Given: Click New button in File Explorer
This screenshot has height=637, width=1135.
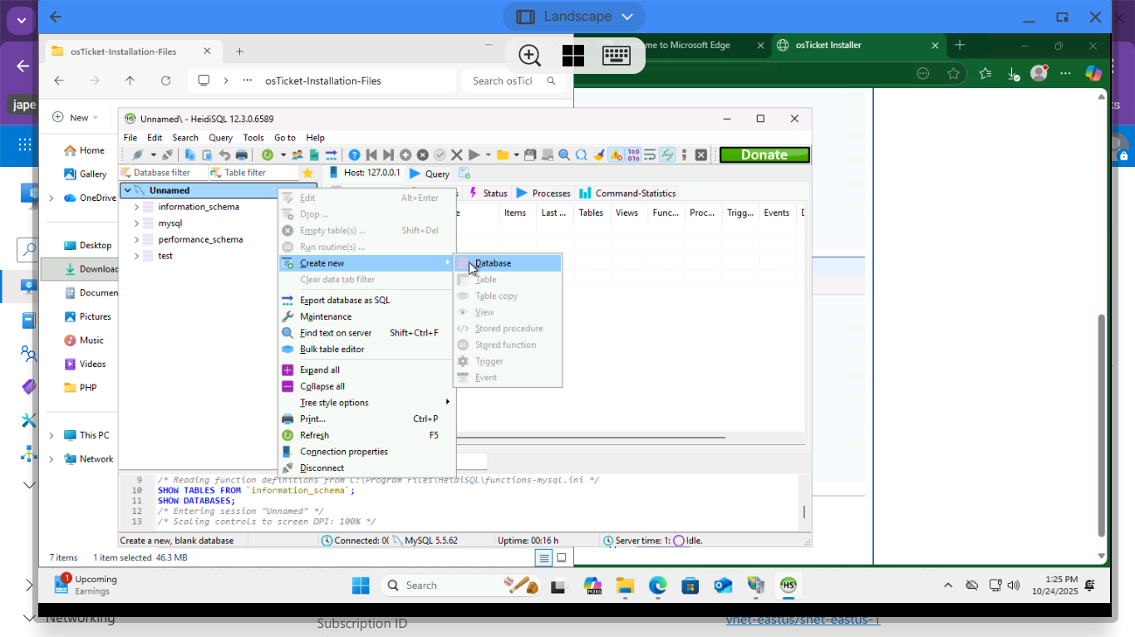Looking at the screenshot, I should pos(76,118).
